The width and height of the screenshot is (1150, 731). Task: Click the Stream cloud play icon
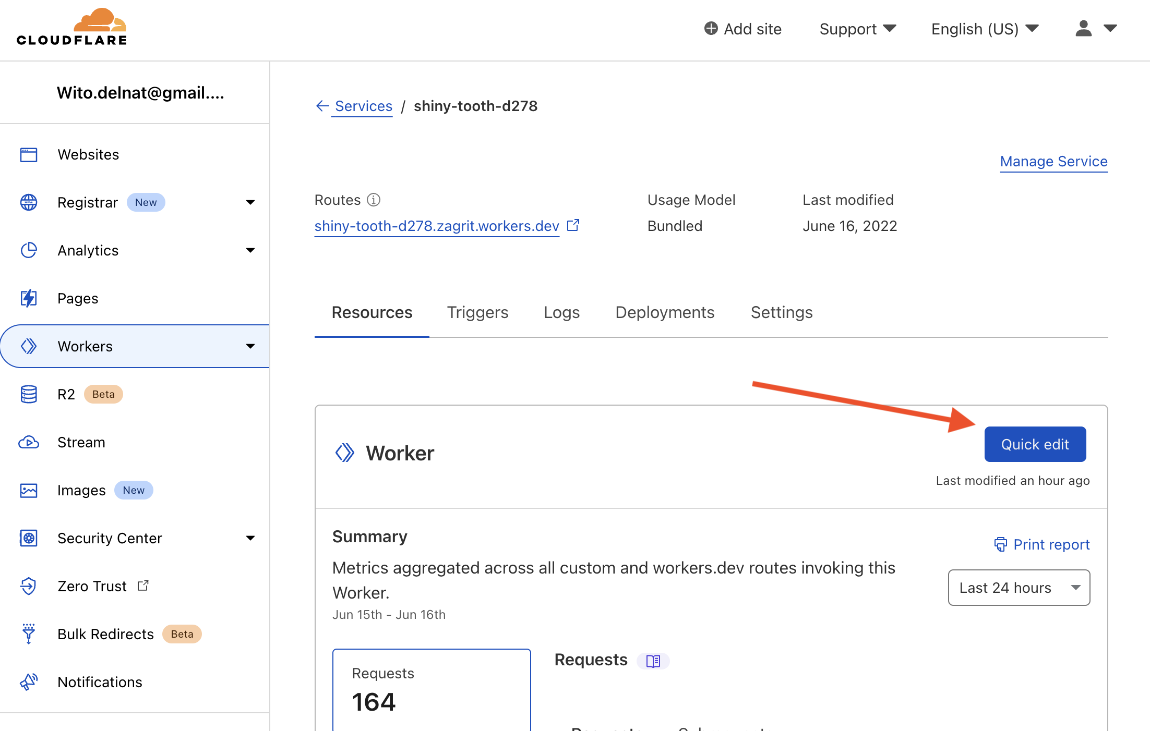coord(29,442)
